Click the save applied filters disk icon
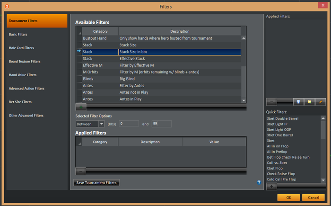This screenshot has width=331, height=206. [298, 102]
